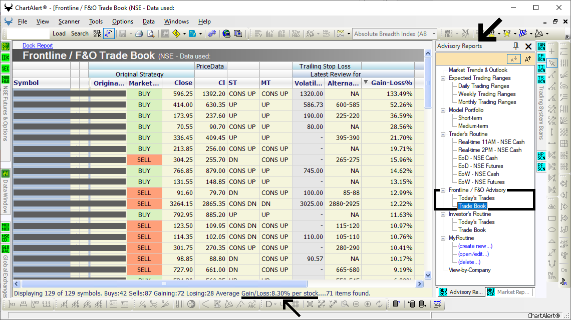The image size is (571, 320).
Task: Click the NSE F&O green sidebar icon
Action: point(6,79)
